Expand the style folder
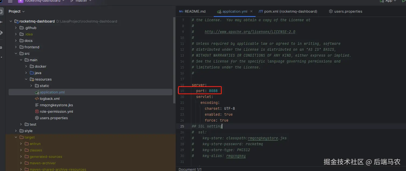The width and height of the screenshot is (406, 171). [x=16, y=131]
